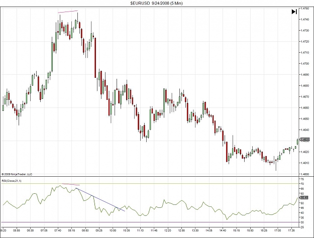
Task: Click the 06:30 time axis label
Action: 31,230
